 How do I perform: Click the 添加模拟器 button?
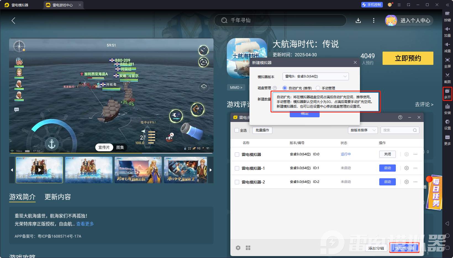coord(404,248)
